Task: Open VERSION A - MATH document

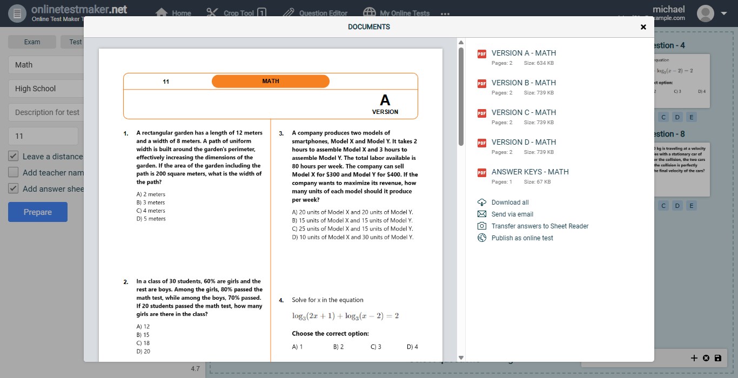Action: (x=524, y=53)
